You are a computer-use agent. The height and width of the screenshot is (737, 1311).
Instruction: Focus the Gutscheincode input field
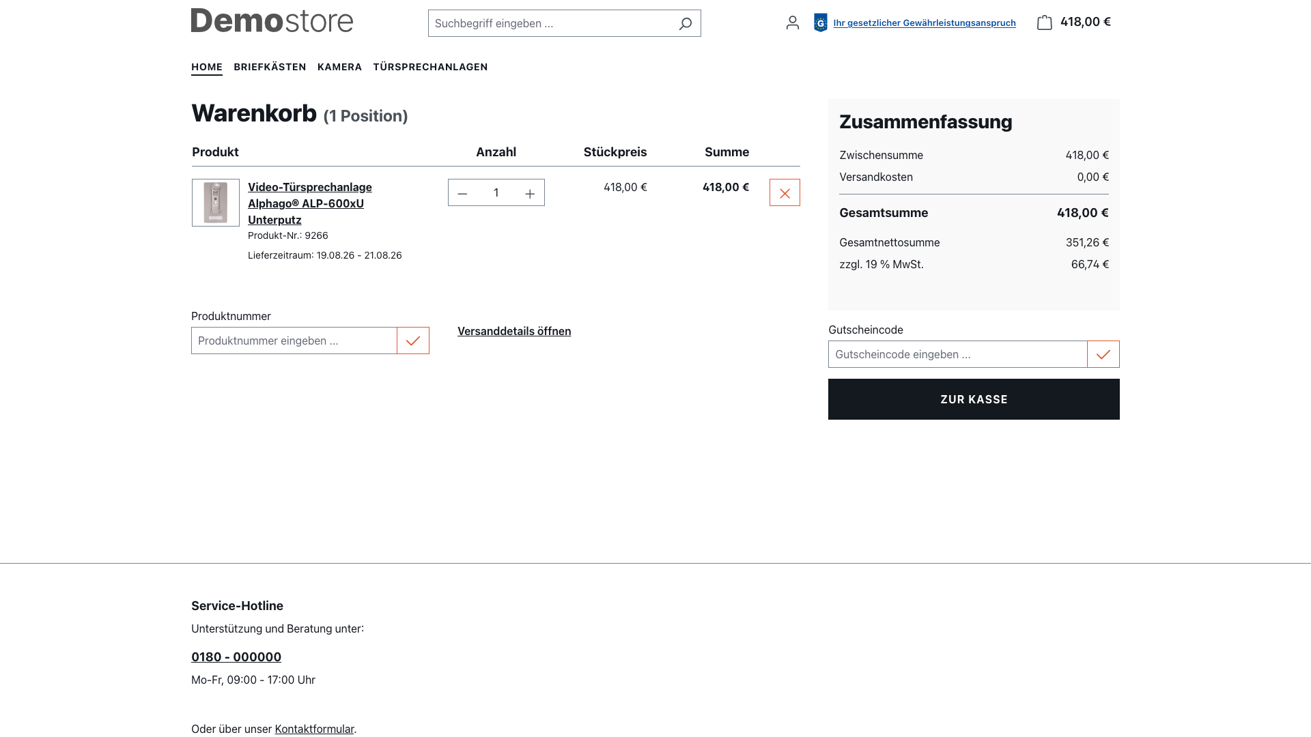click(x=958, y=354)
